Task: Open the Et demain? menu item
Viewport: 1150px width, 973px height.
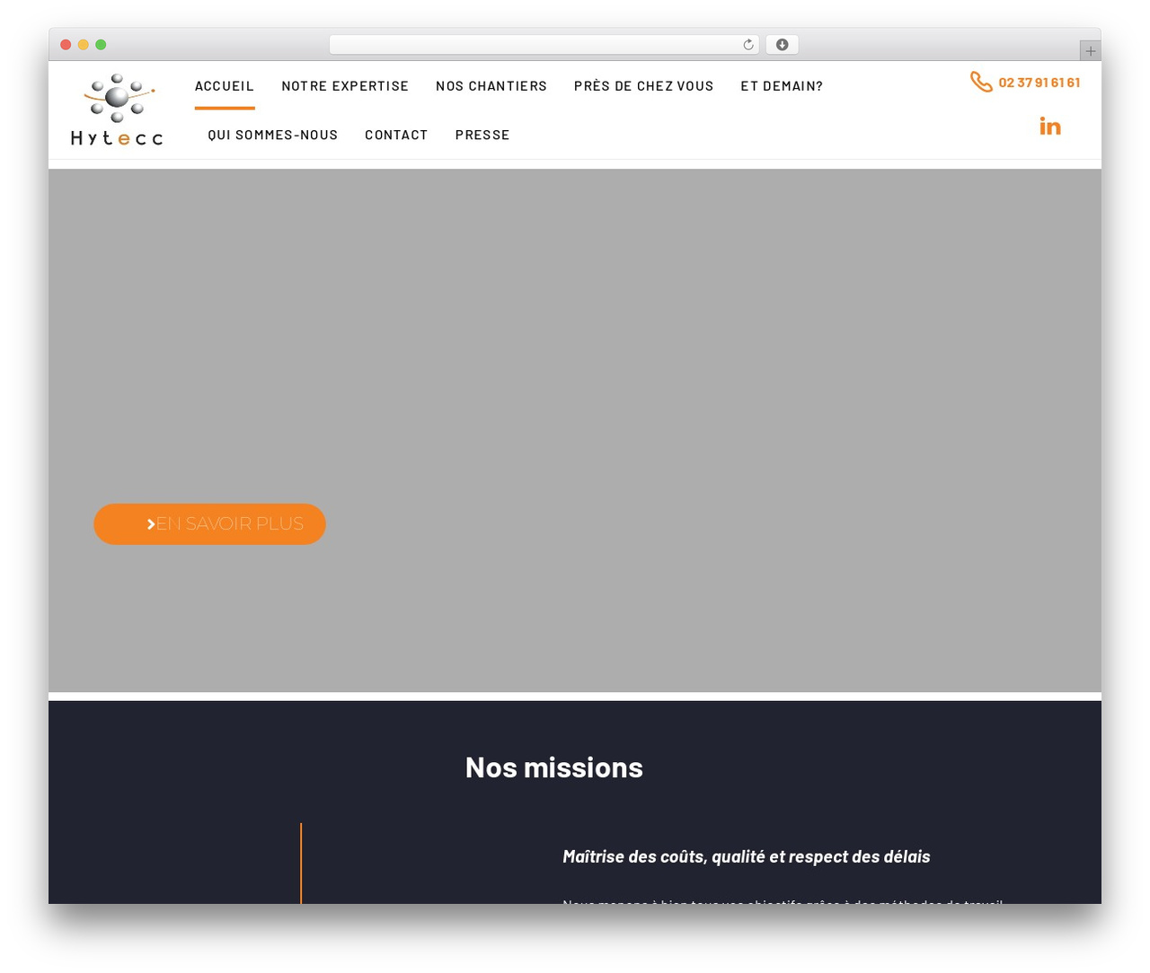Action: (782, 86)
